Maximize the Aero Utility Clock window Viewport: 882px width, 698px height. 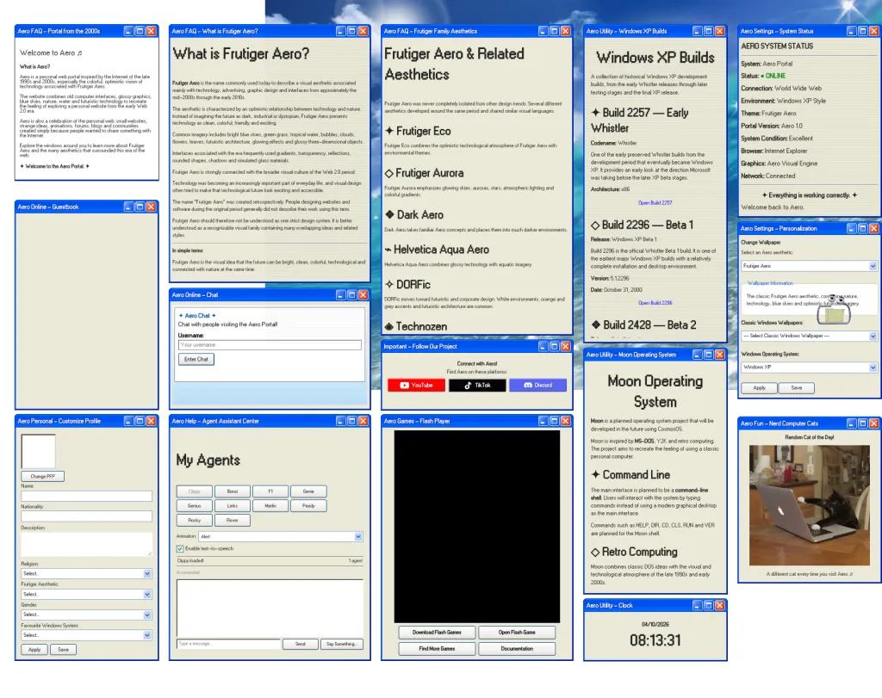(x=709, y=605)
